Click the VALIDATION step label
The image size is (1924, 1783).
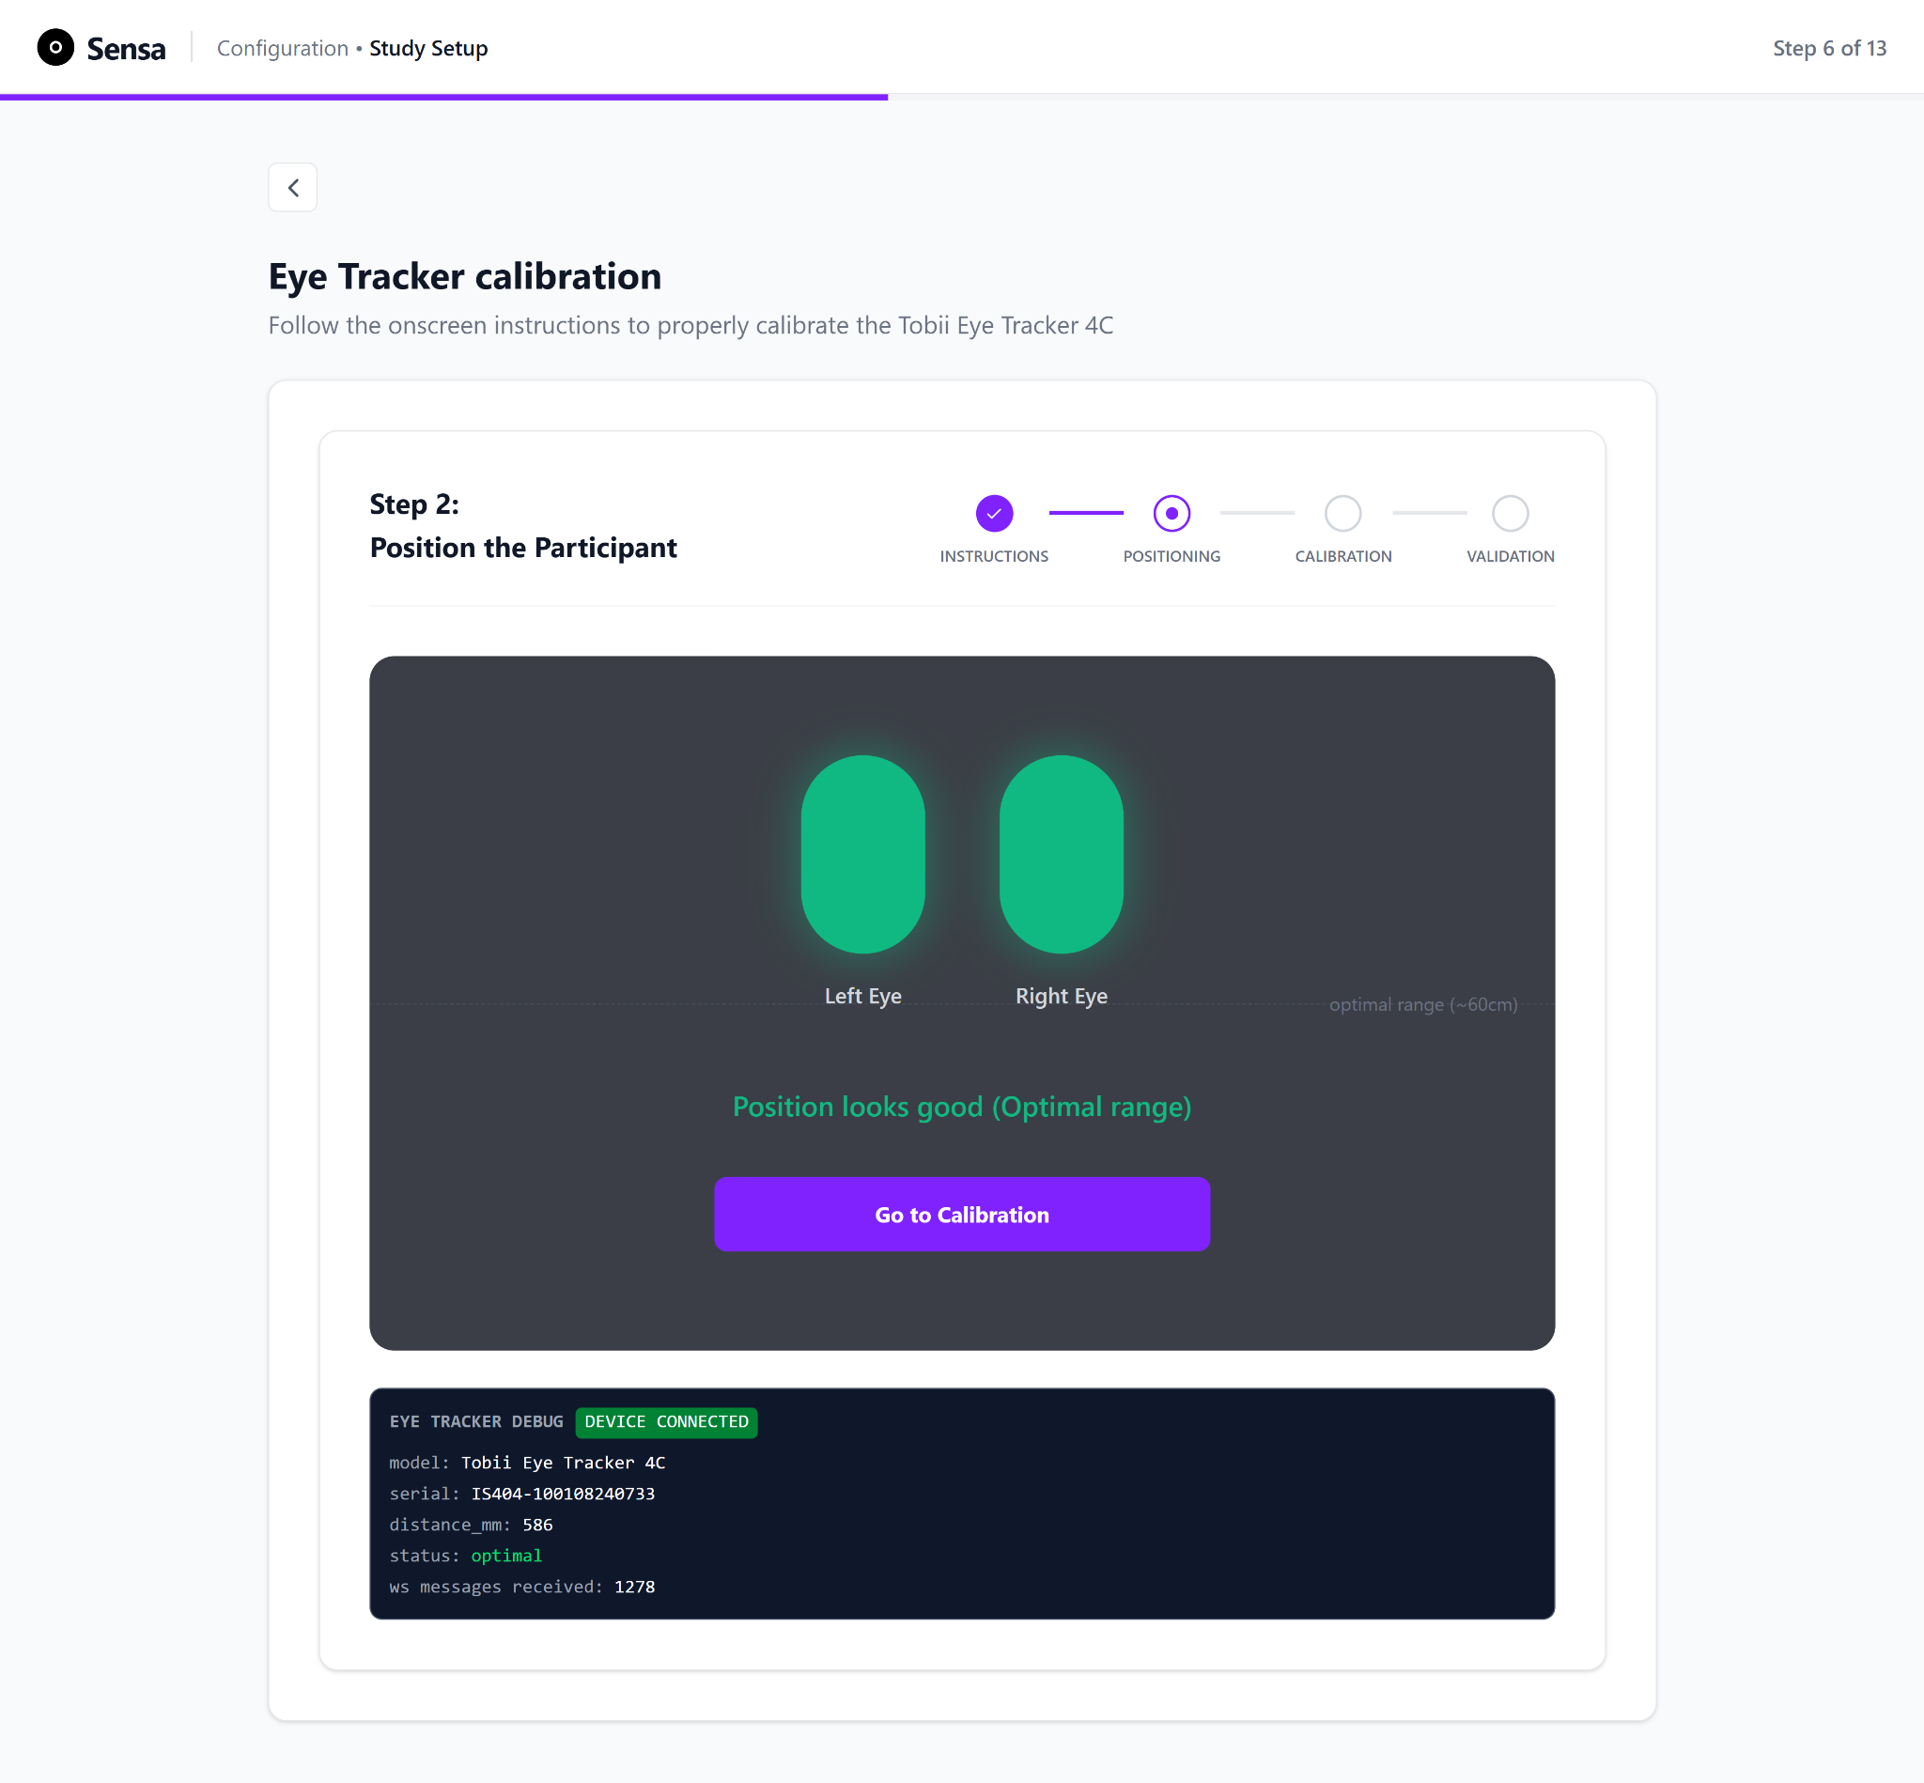click(1510, 557)
